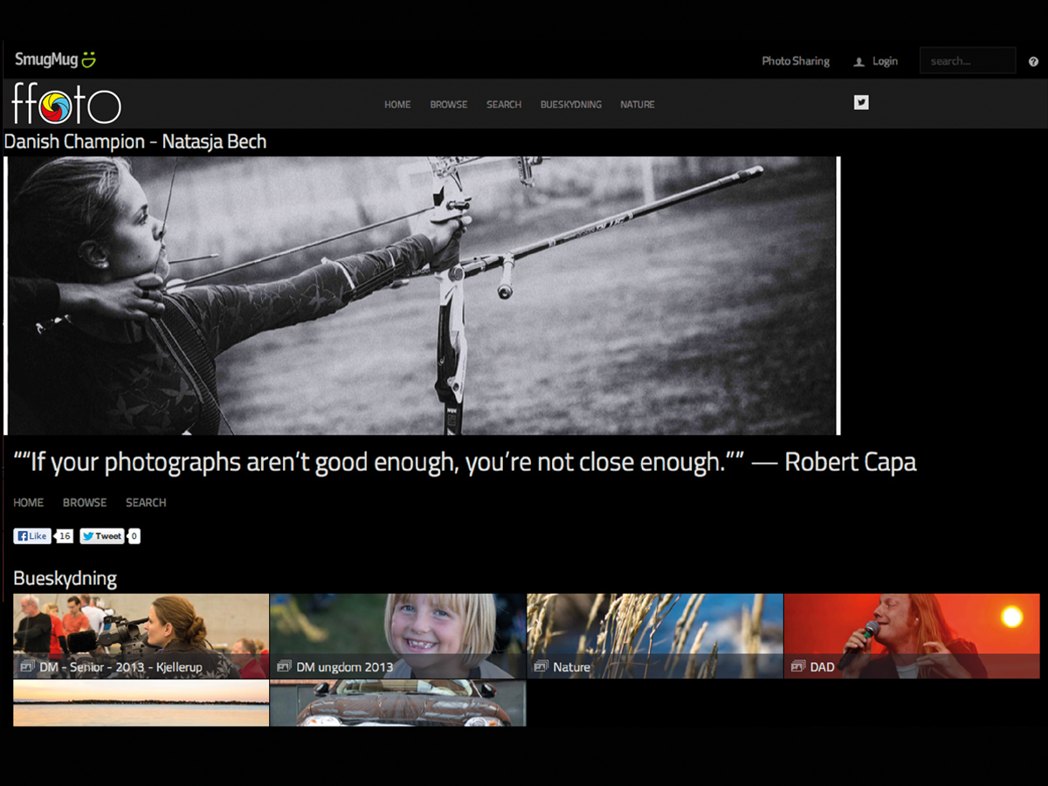Viewport: 1048px width, 786px height.
Task: Open the SmugMug logo link
Action: tap(55, 60)
